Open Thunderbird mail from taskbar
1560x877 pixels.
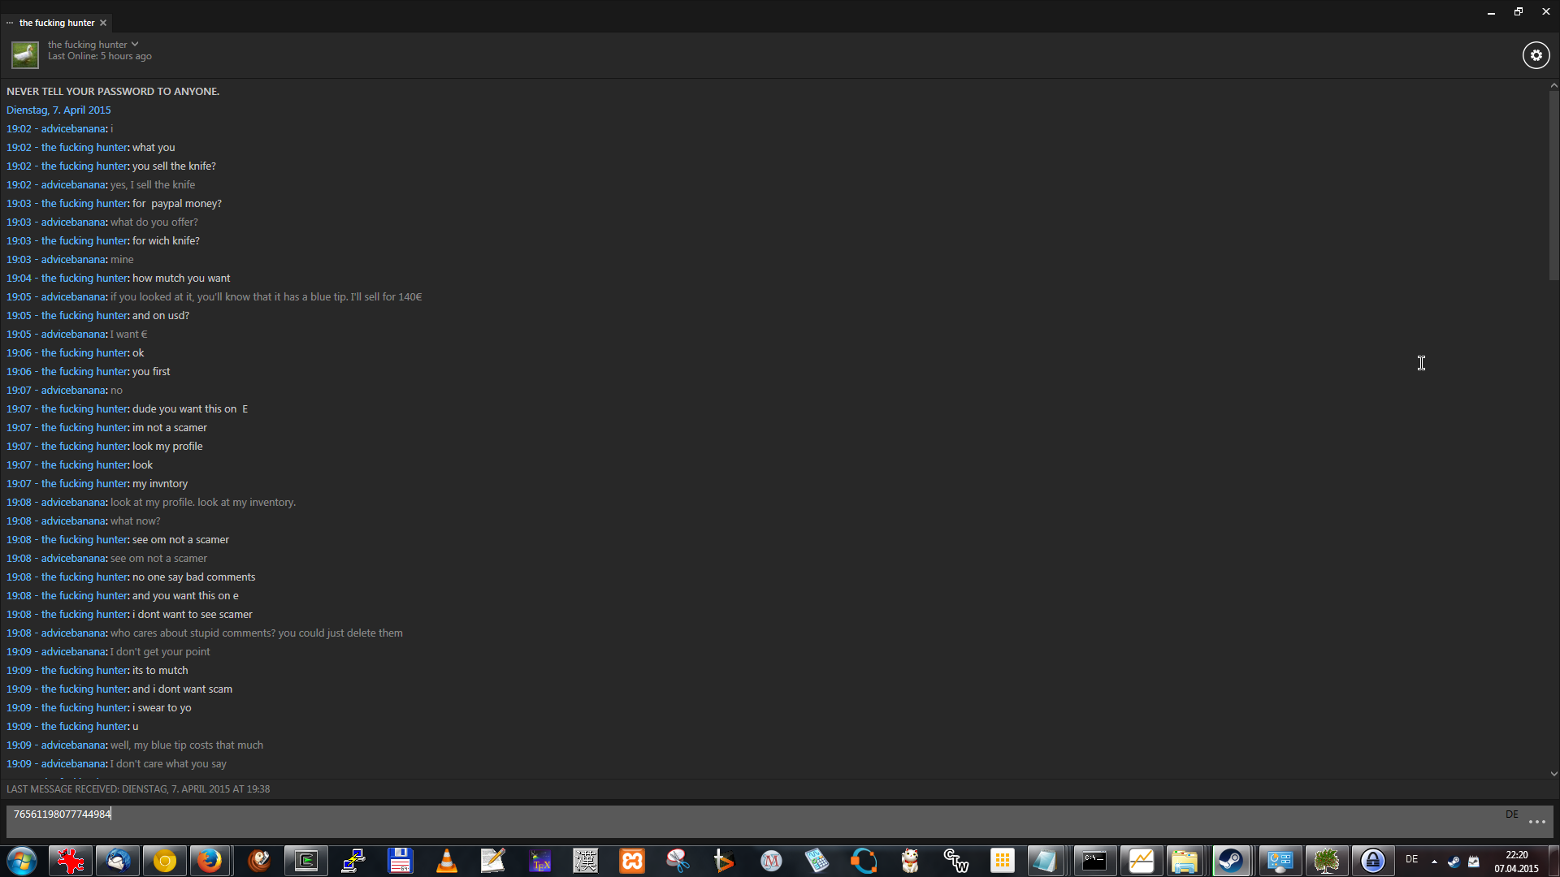(x=118, y=861)
